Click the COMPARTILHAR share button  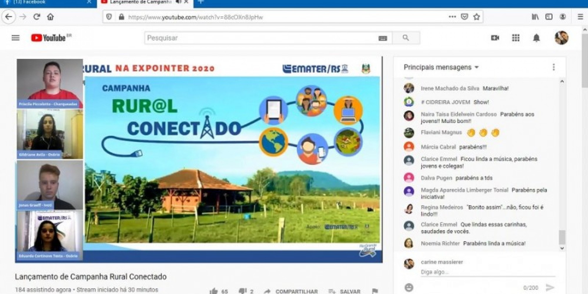(x=291, y=291)
